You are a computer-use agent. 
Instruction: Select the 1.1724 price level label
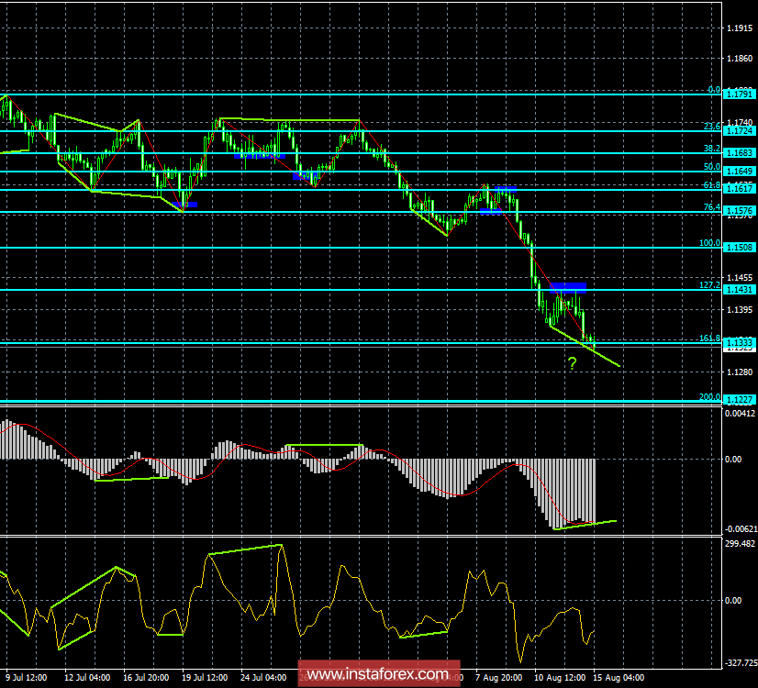[x=739, y=131]
